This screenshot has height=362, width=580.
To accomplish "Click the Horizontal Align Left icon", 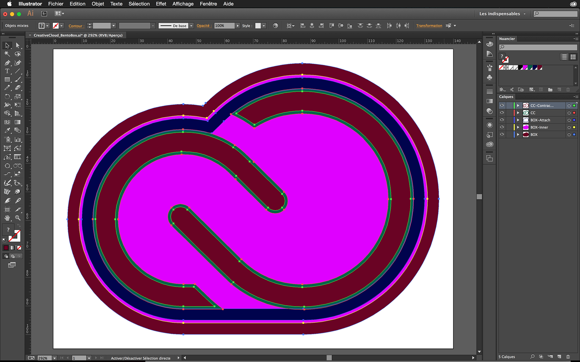I will click(303, 26).
